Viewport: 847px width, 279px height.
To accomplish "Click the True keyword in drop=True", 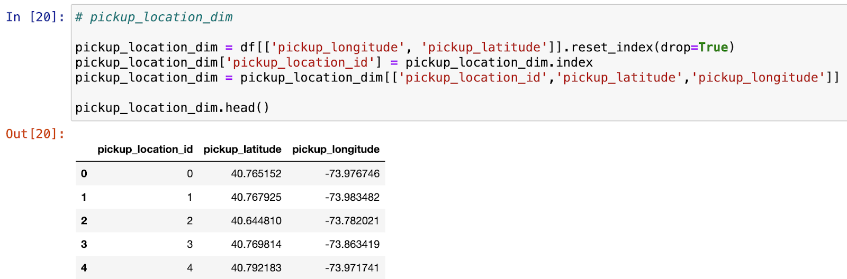I will point(713,47).
